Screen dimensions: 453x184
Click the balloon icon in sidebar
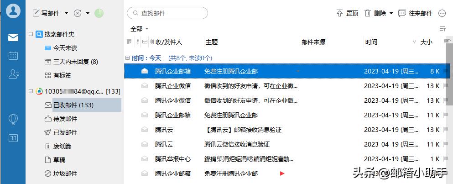13,119
